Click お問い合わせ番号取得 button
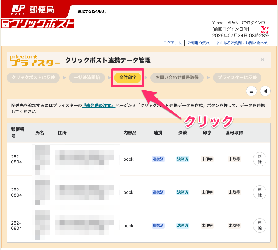 (177, 78)
